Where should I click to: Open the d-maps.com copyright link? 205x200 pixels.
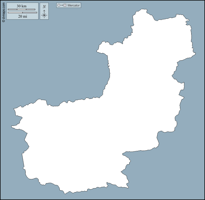point(3,12)
